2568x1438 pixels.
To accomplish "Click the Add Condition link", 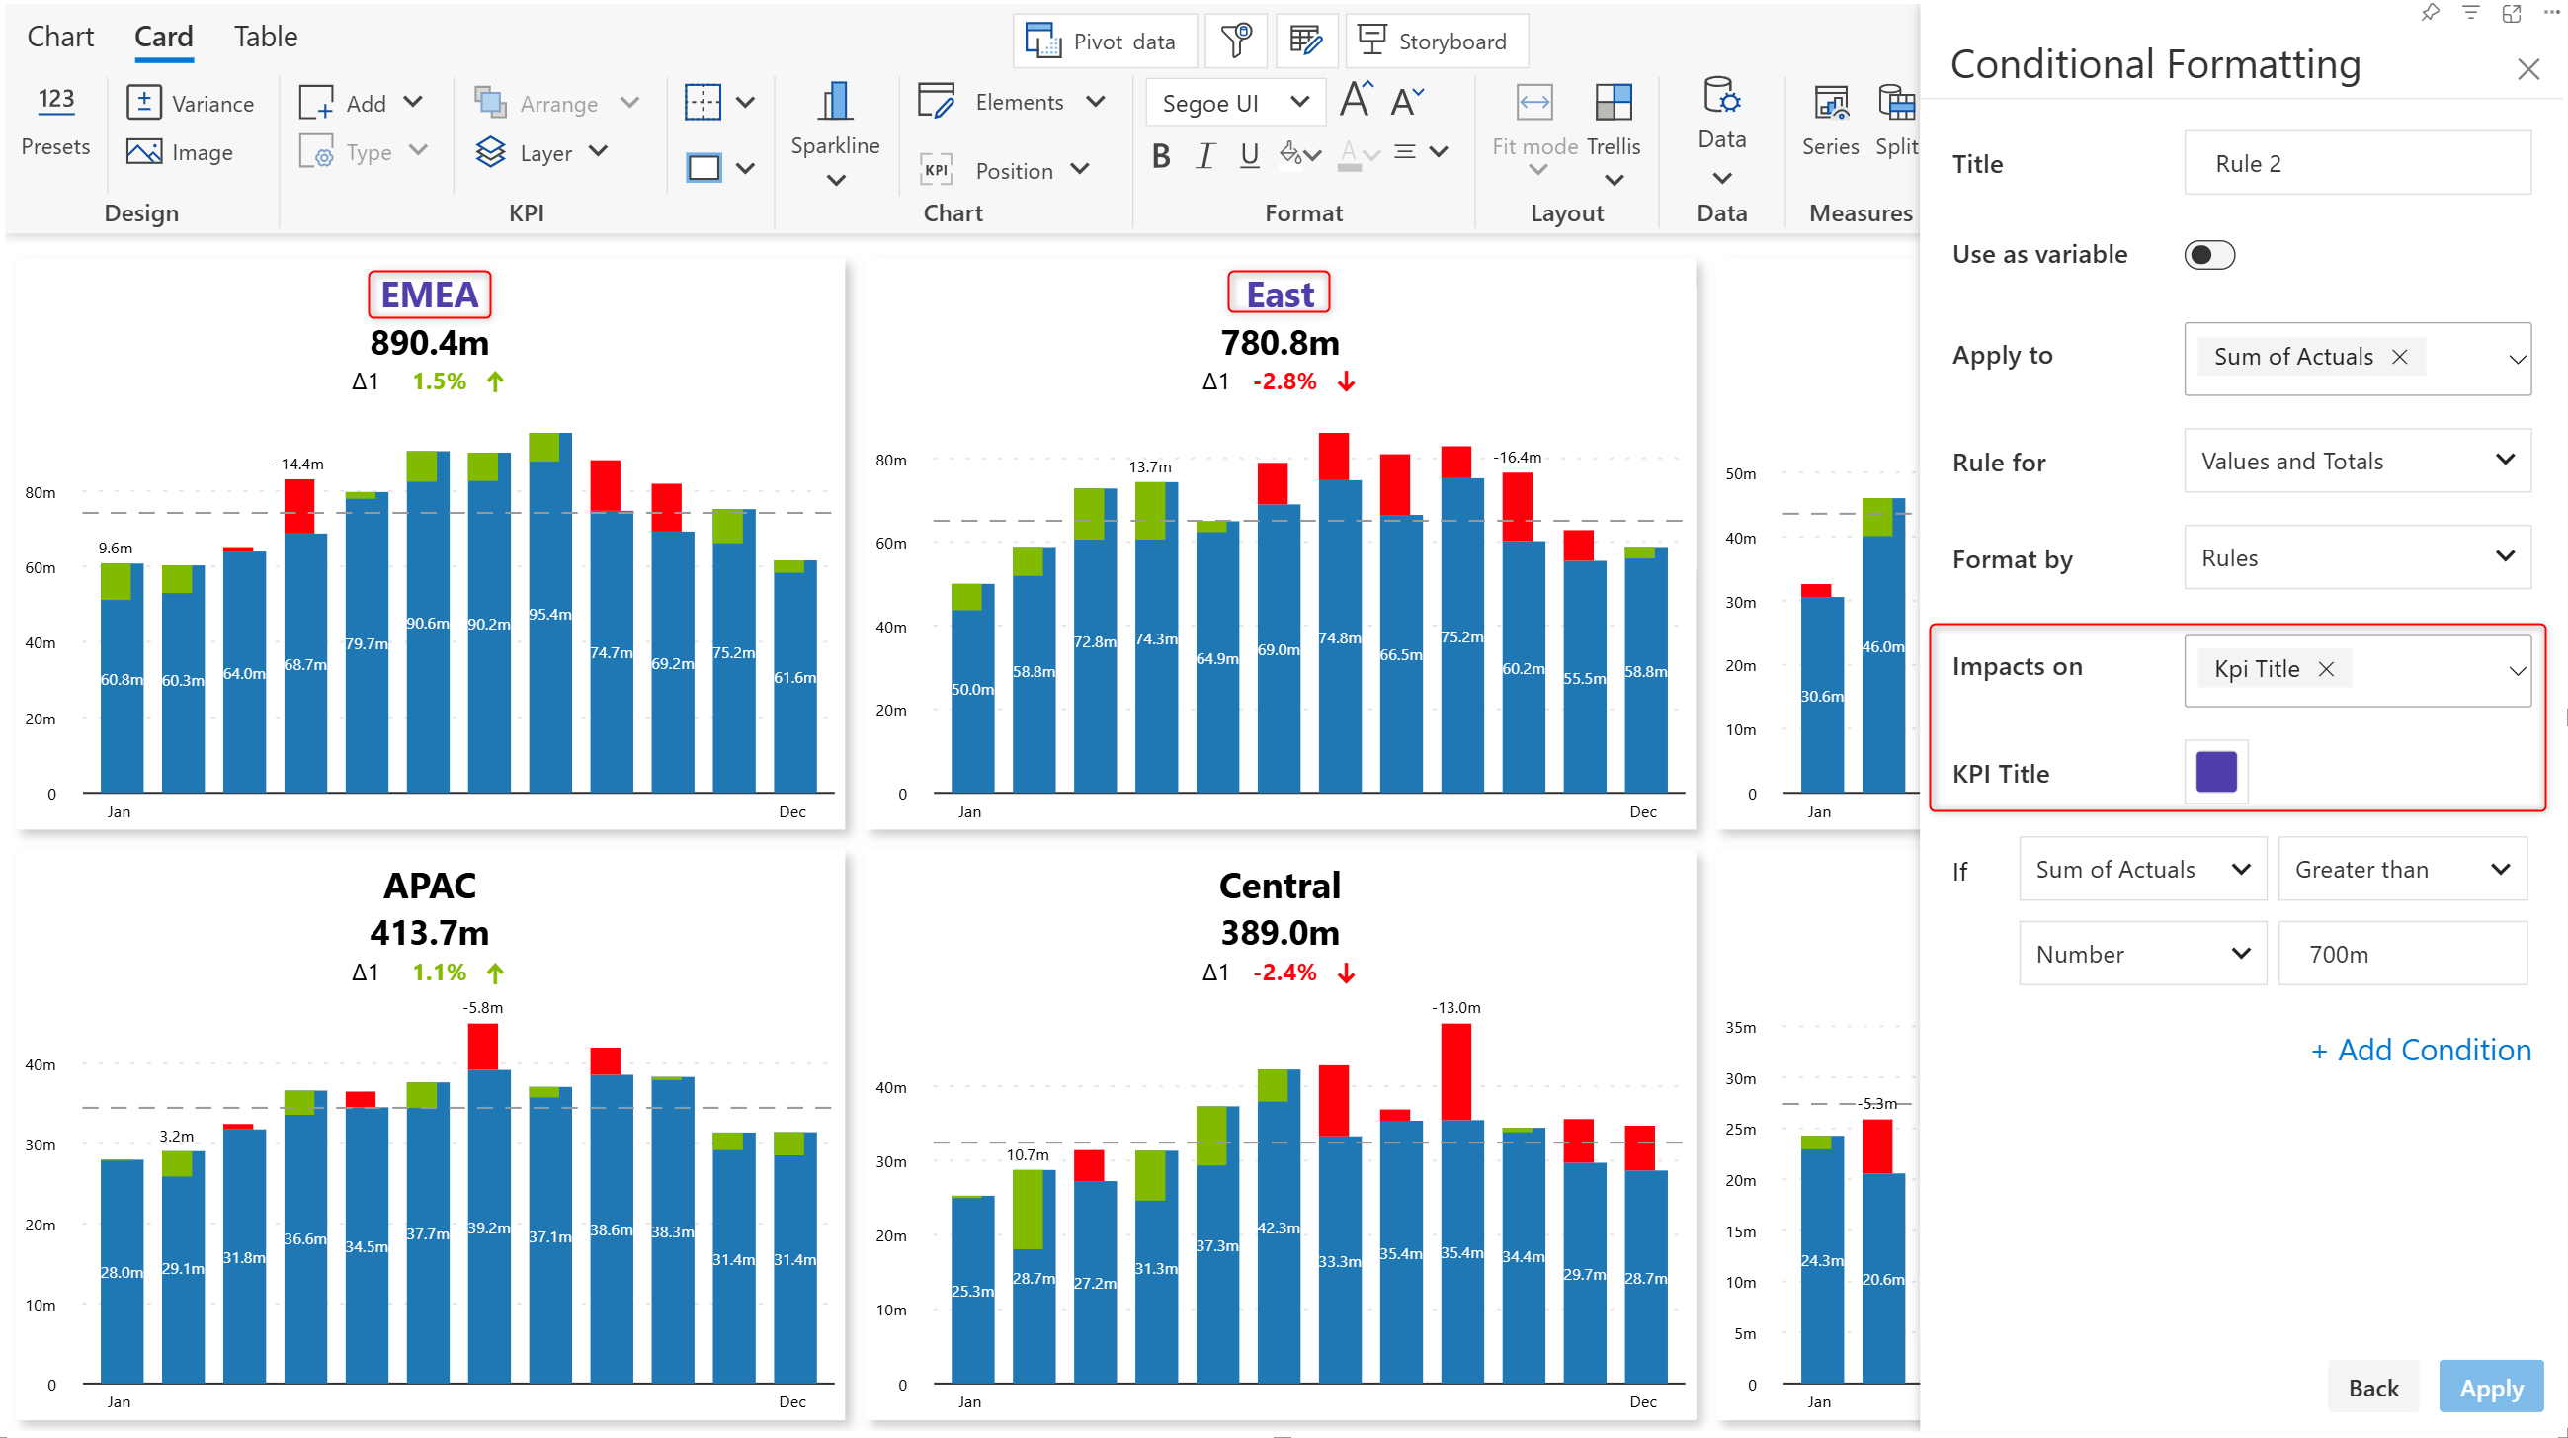I will coord(2421,1050).
